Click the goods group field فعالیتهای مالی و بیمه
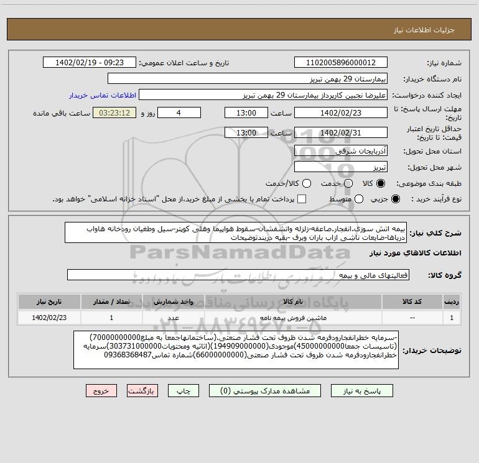 (238, 275)
